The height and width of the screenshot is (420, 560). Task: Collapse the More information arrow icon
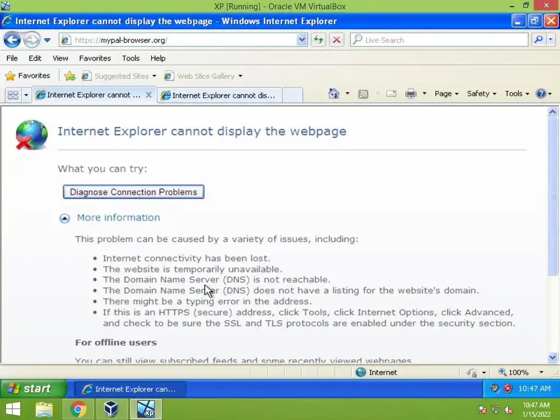tap(65, 218)
